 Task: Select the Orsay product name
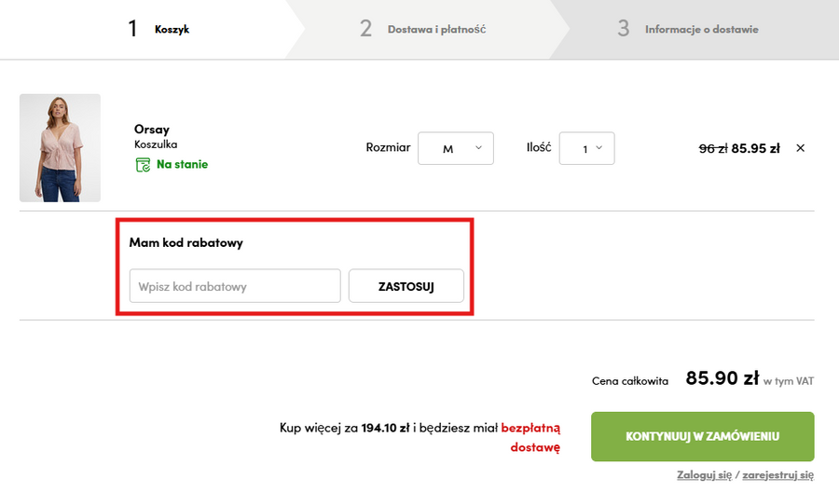click(152, 130)
